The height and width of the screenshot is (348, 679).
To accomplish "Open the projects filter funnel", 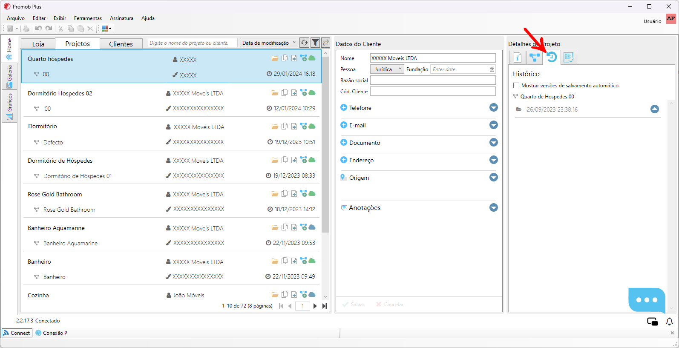I will pyautogui.click(x=315, y=43).
